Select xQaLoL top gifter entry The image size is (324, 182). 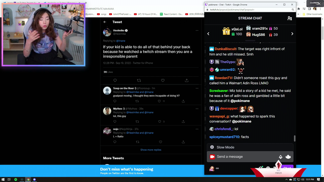point(232,31)
